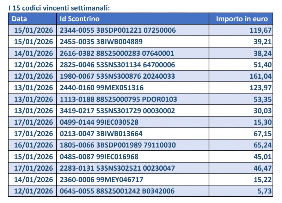The width and height of the screenshot is (282, 203).
Task: Click receipt ID 0213-0047 3BIWB013664
Action: pos(101,134)
